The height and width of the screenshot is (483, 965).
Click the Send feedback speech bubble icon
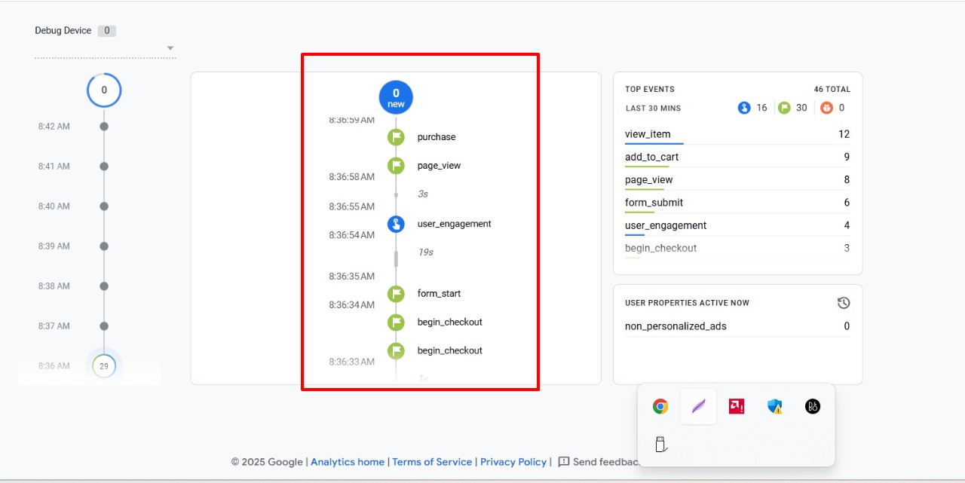[x=564, y=462]
